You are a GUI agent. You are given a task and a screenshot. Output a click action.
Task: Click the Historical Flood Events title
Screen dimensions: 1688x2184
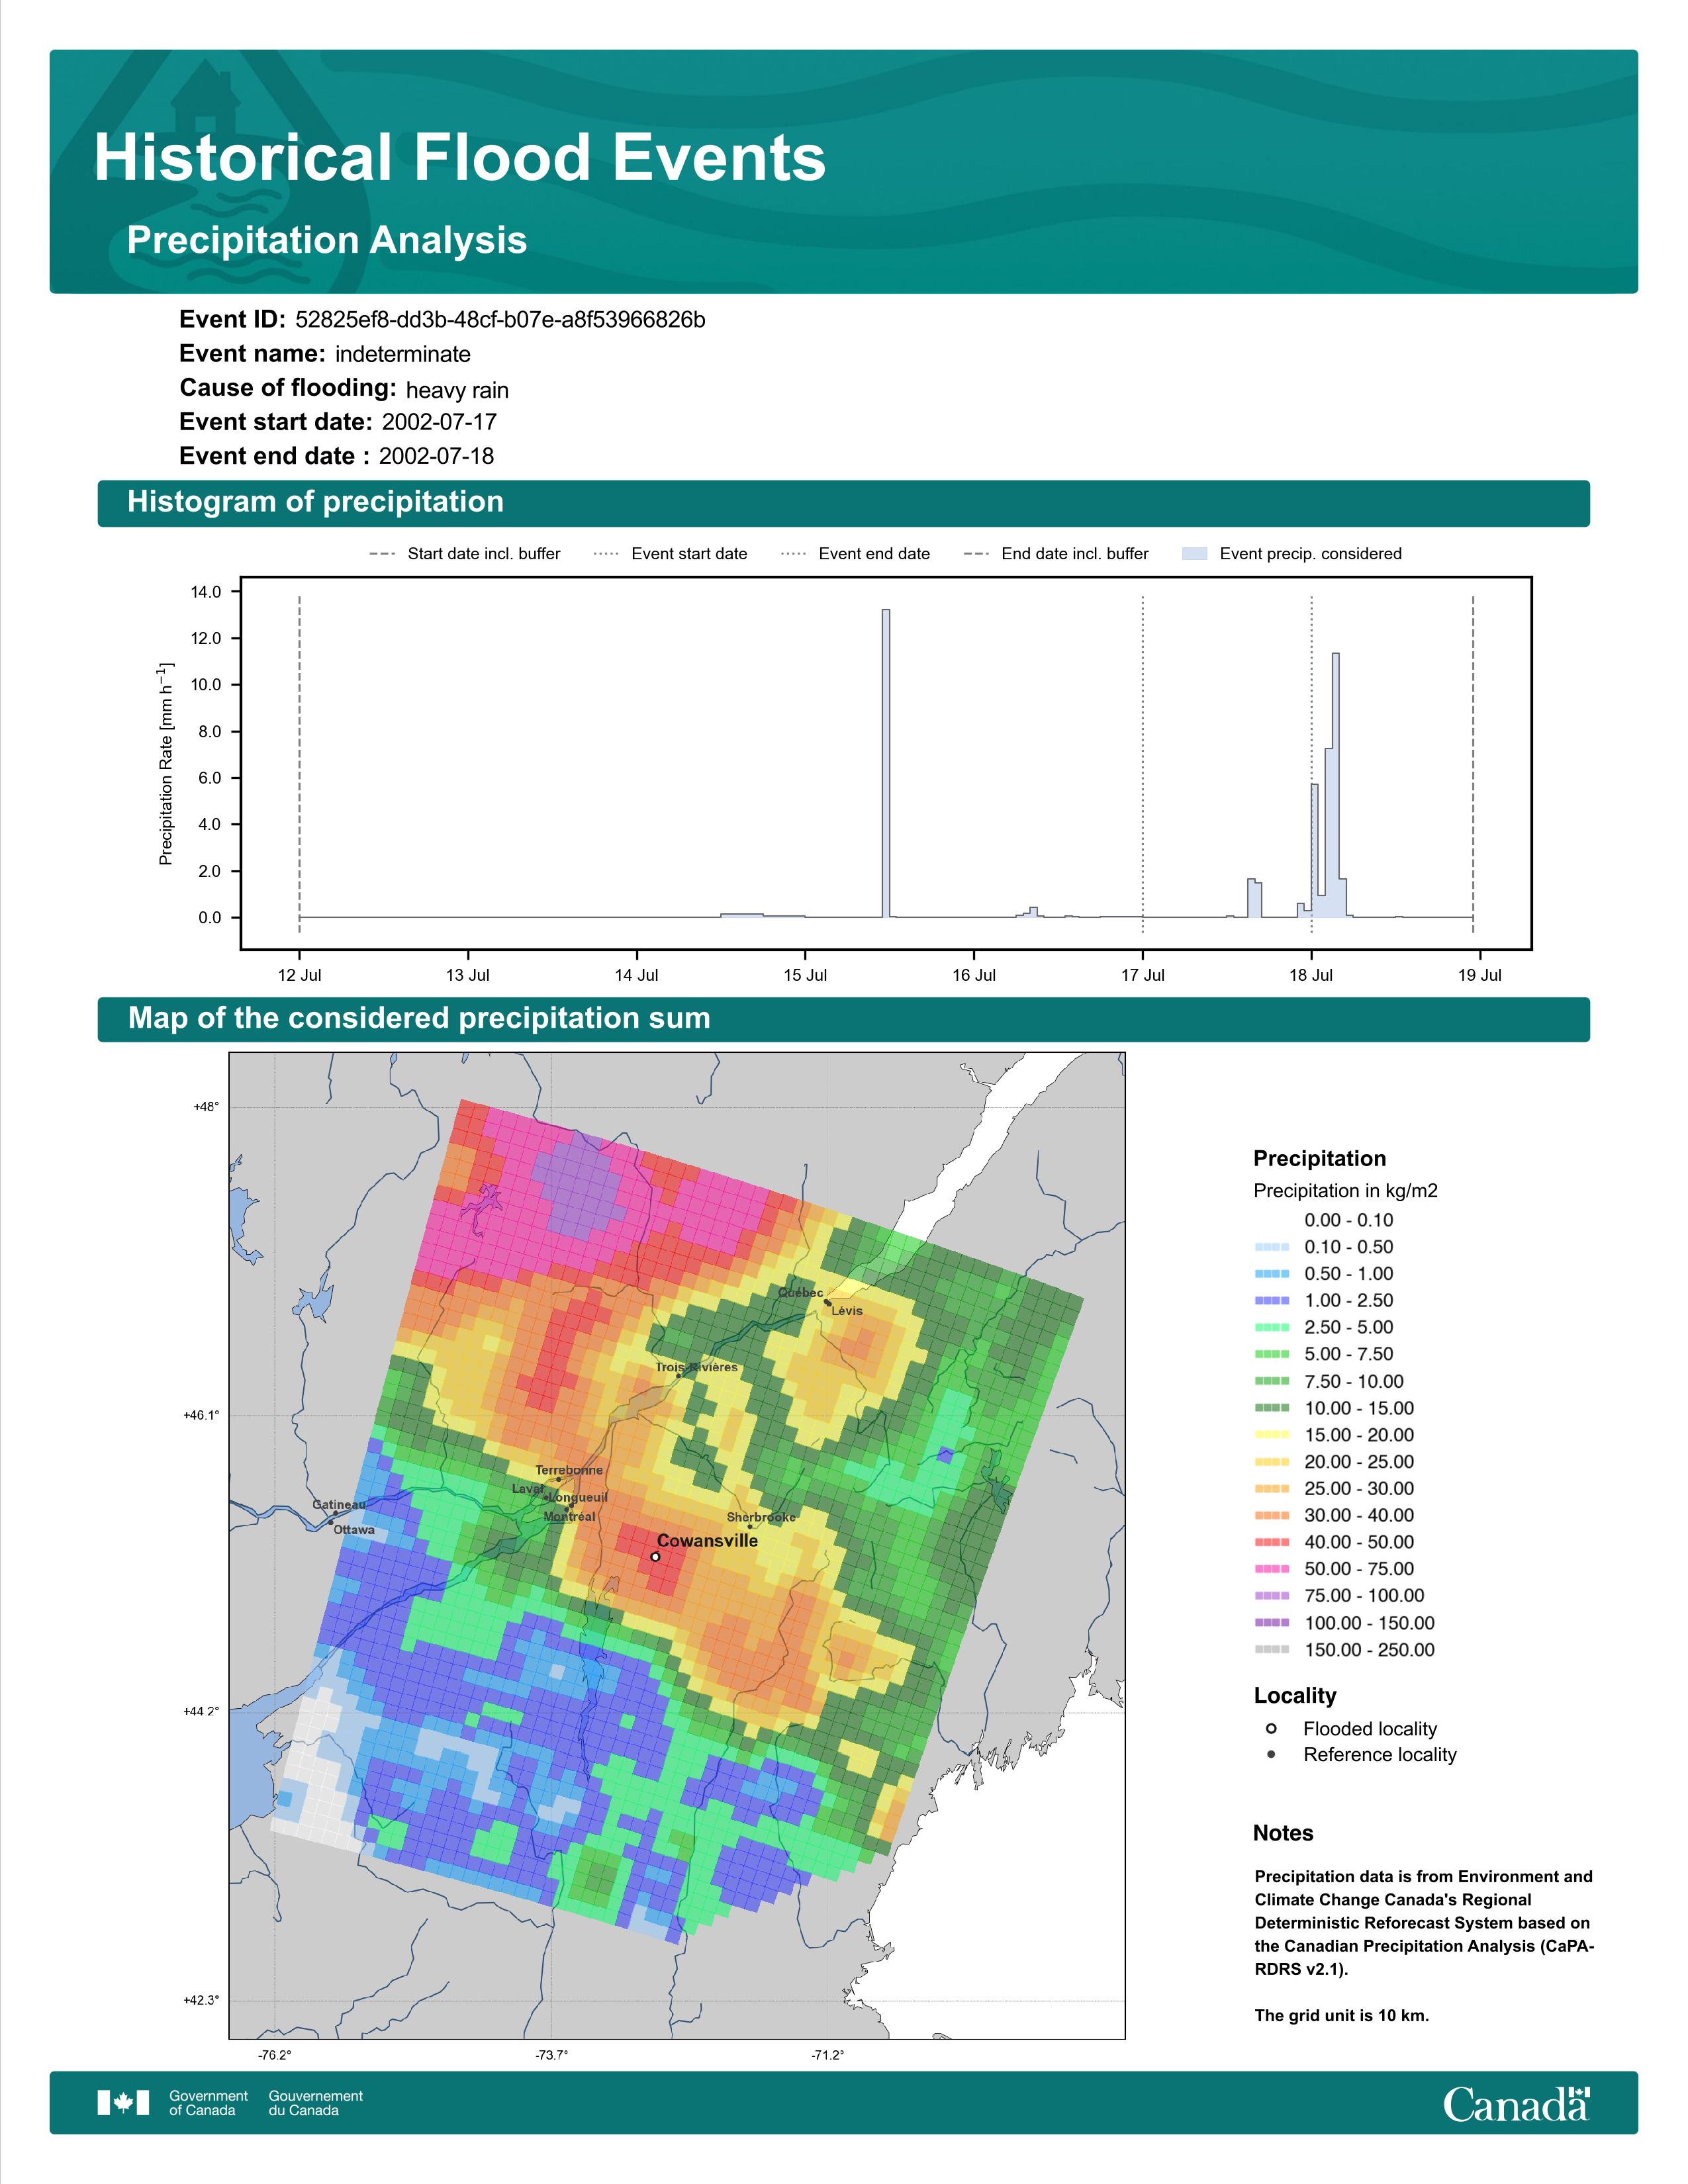[x=460, y=158]
